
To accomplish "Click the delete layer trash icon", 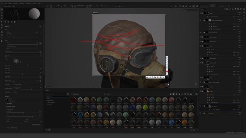I will pyautogui.click(x=241, y=9).
